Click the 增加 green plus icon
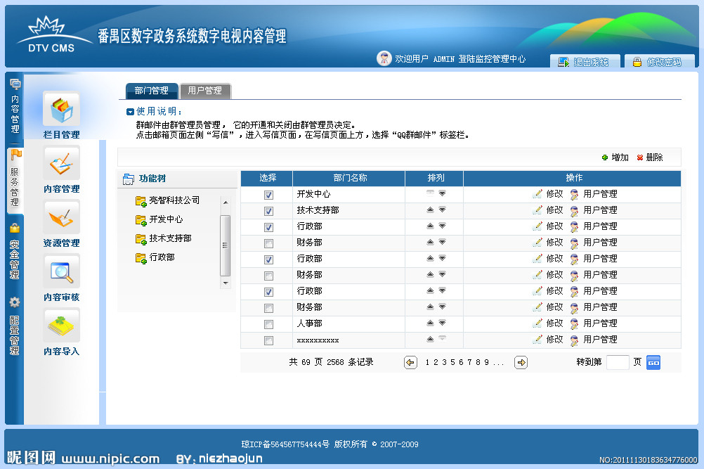The width and height of the screenshot is (704, 469). (605, 158)
